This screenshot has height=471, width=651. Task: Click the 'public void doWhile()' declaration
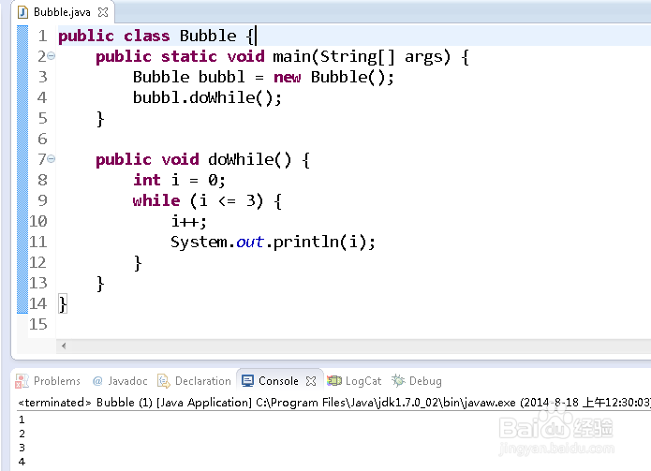pyautogui.click(x=194, y=159)
